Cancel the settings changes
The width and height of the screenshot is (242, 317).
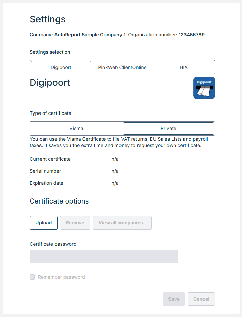201,299
